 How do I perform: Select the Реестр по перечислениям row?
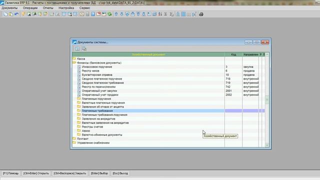(x=168, y=86)
